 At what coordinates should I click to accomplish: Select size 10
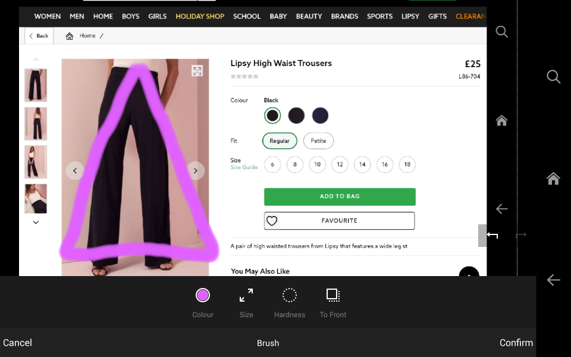tap(317, 164)
